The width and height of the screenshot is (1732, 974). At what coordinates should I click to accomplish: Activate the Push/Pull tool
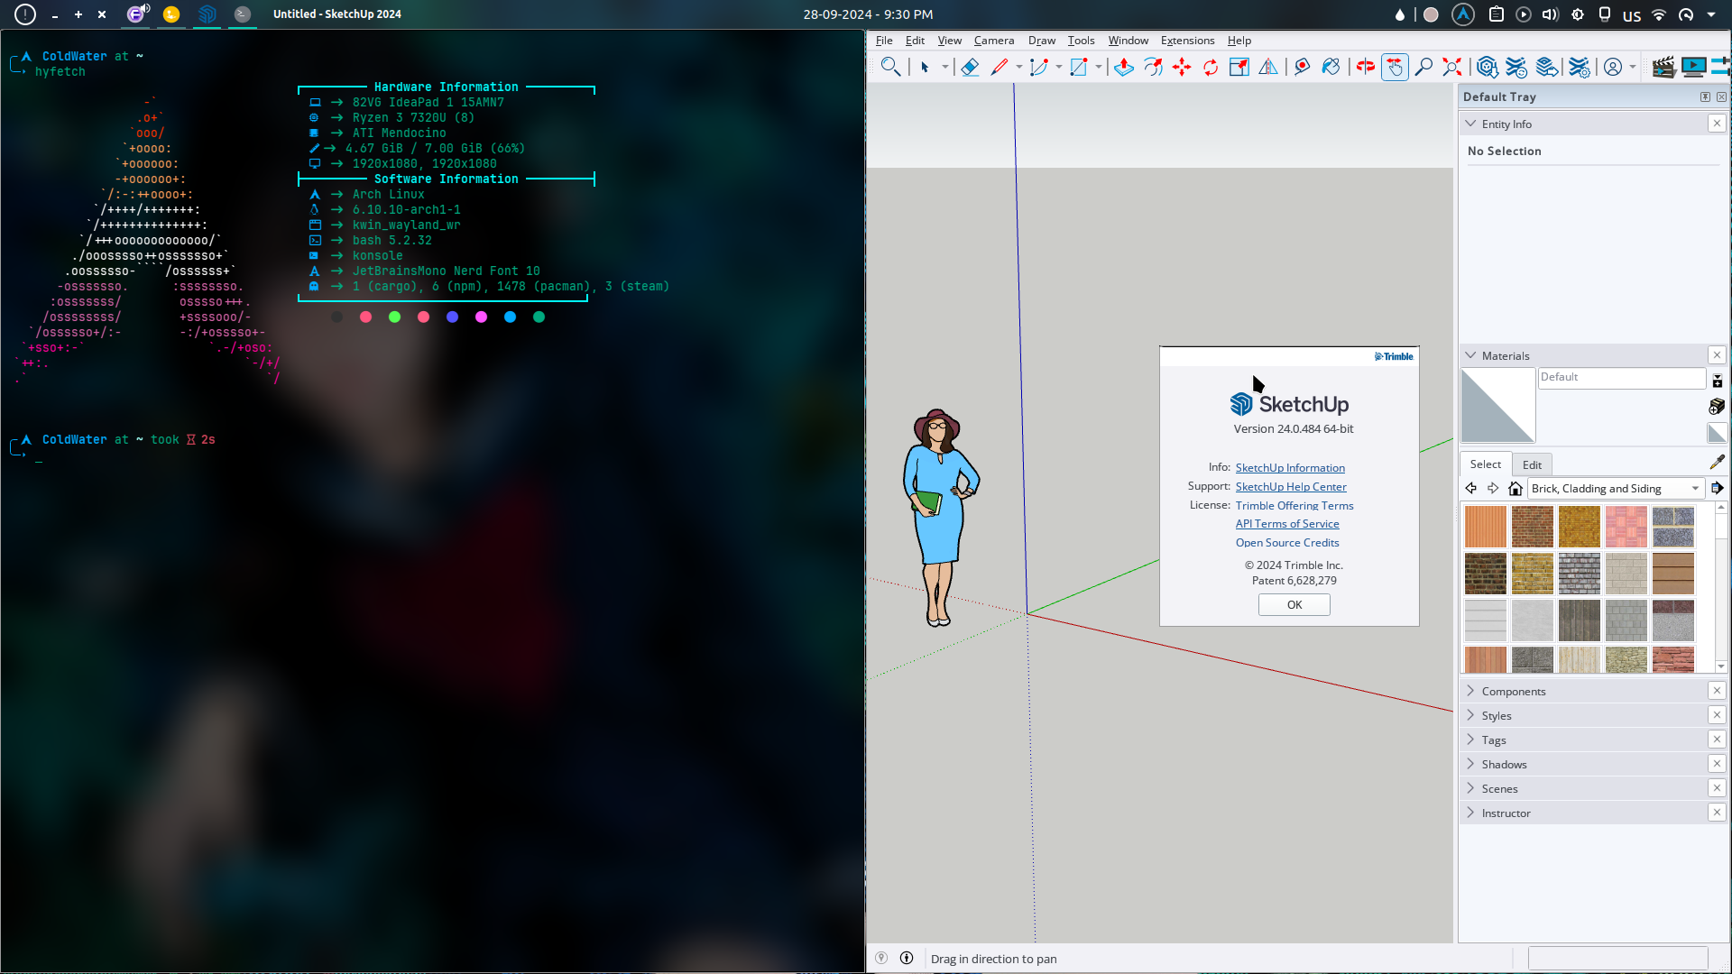(x=1124, y=67)
